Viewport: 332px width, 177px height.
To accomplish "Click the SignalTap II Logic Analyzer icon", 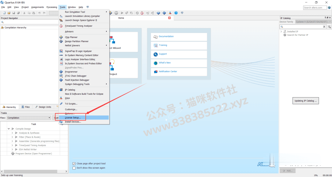I will (x=61, y=51).
